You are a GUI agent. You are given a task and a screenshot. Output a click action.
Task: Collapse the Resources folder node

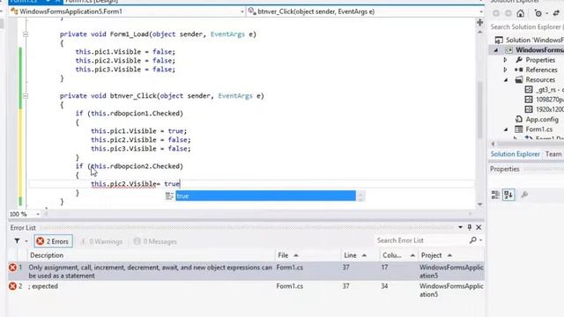point(506,80)
